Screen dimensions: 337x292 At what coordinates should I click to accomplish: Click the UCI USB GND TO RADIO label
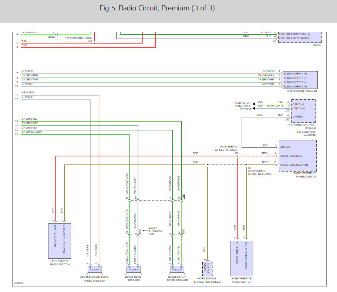tap(294, 38)
